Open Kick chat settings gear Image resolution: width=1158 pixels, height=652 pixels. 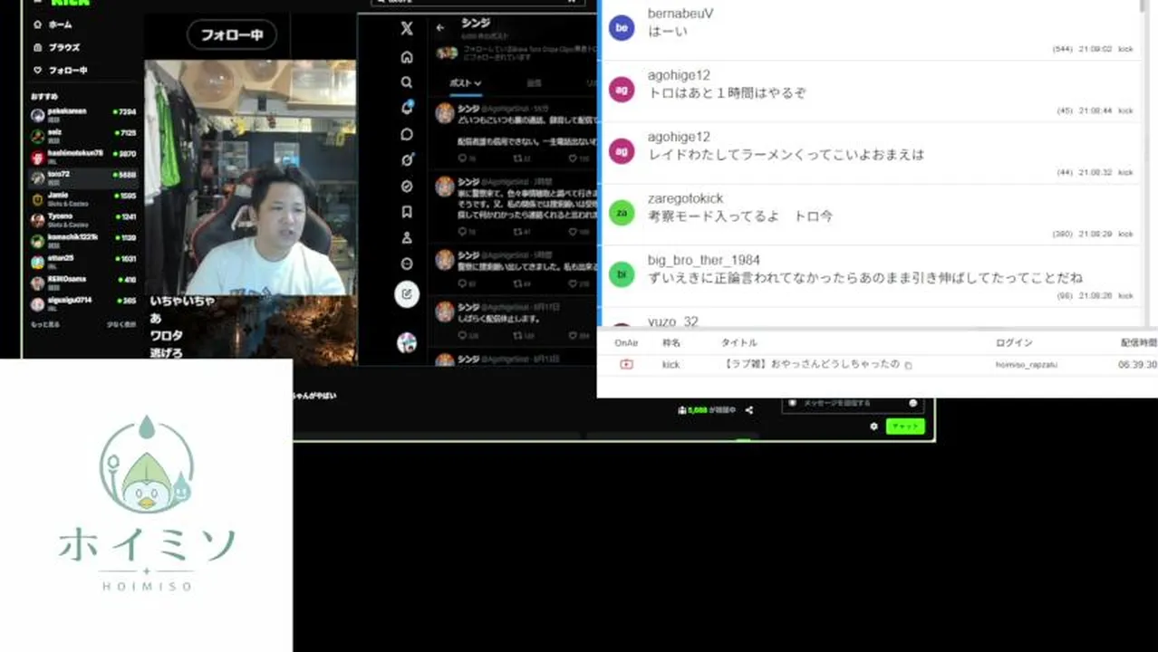click(x=873, y=427)
